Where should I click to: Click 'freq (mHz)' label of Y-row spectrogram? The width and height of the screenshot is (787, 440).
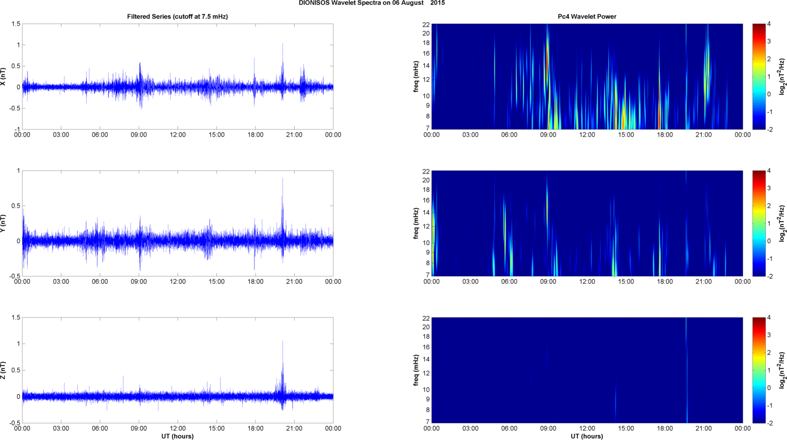click(x=416, y=223)
